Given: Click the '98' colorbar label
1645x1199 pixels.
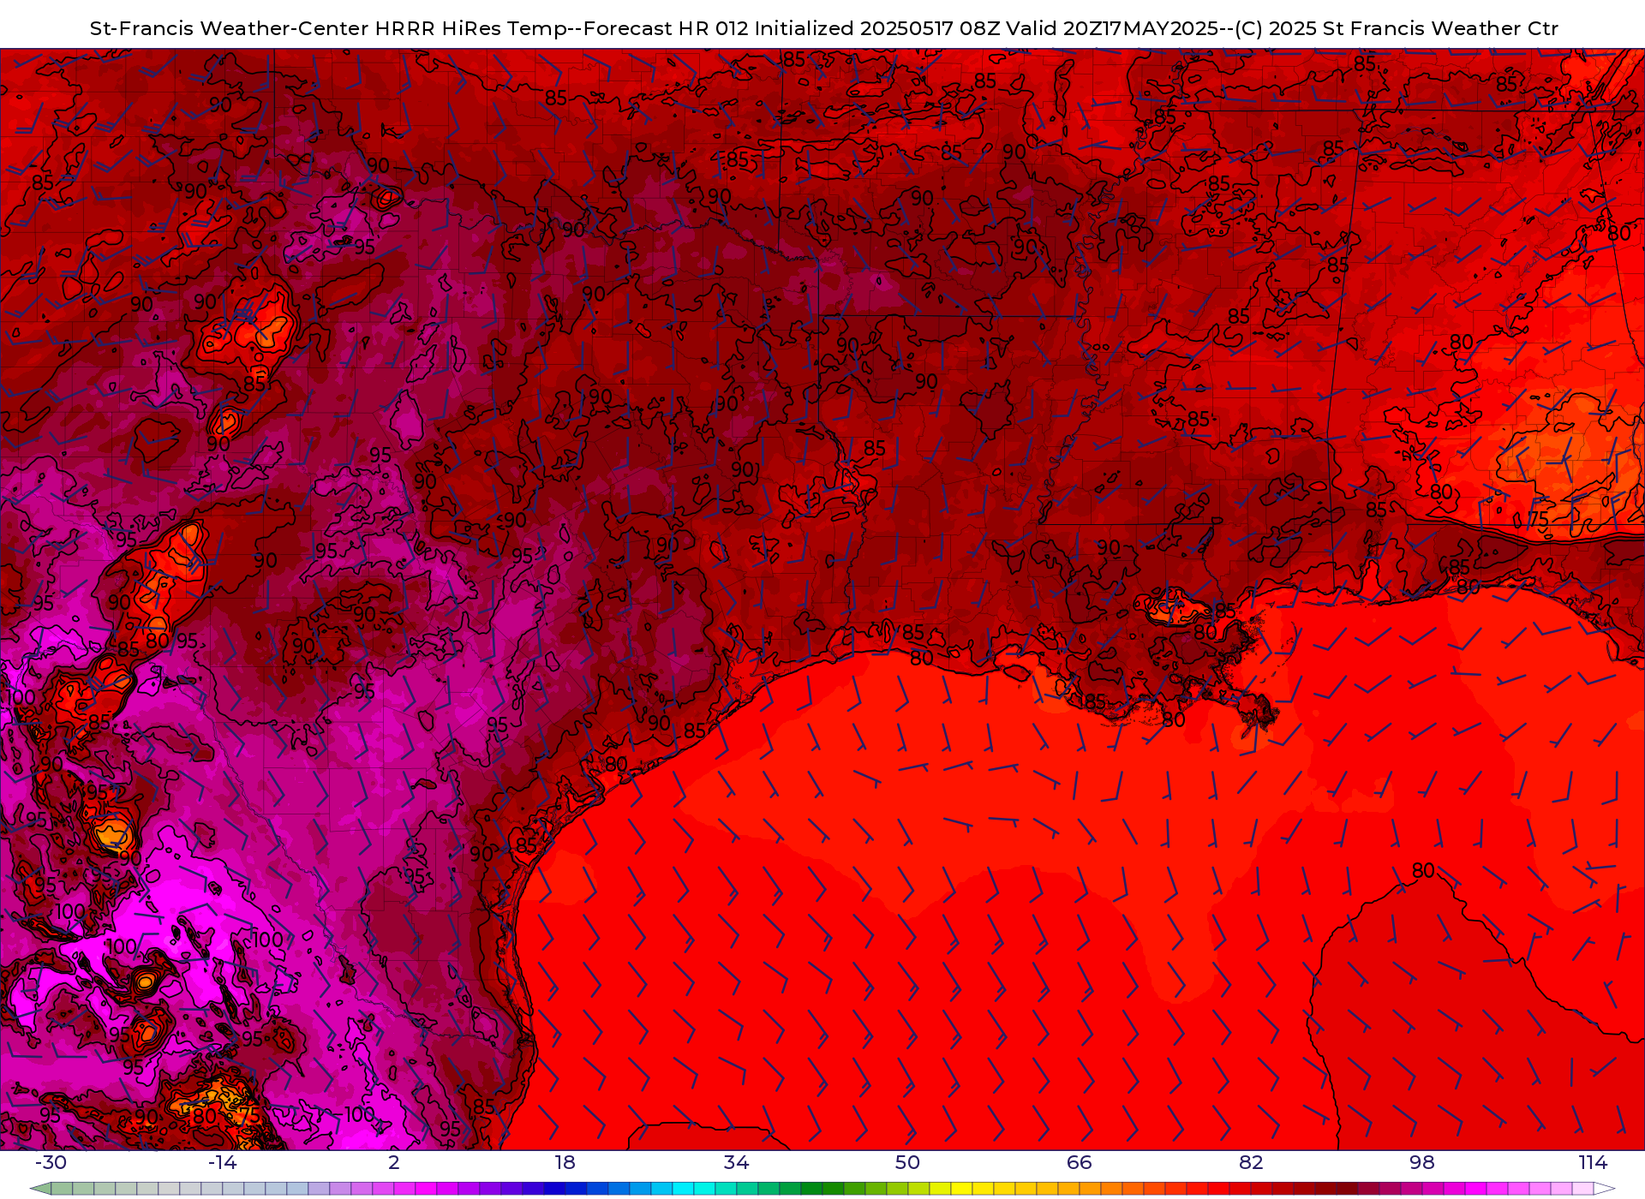Looking at the screenshot, I should coord(1422,1162).
